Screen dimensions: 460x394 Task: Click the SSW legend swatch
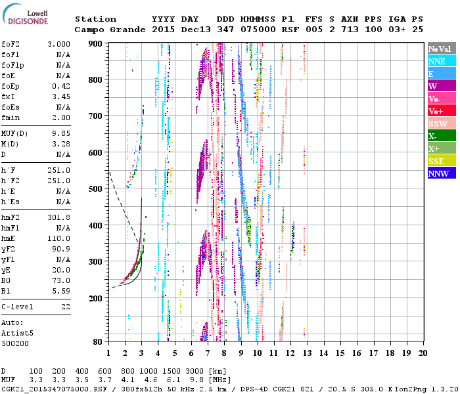442,123
